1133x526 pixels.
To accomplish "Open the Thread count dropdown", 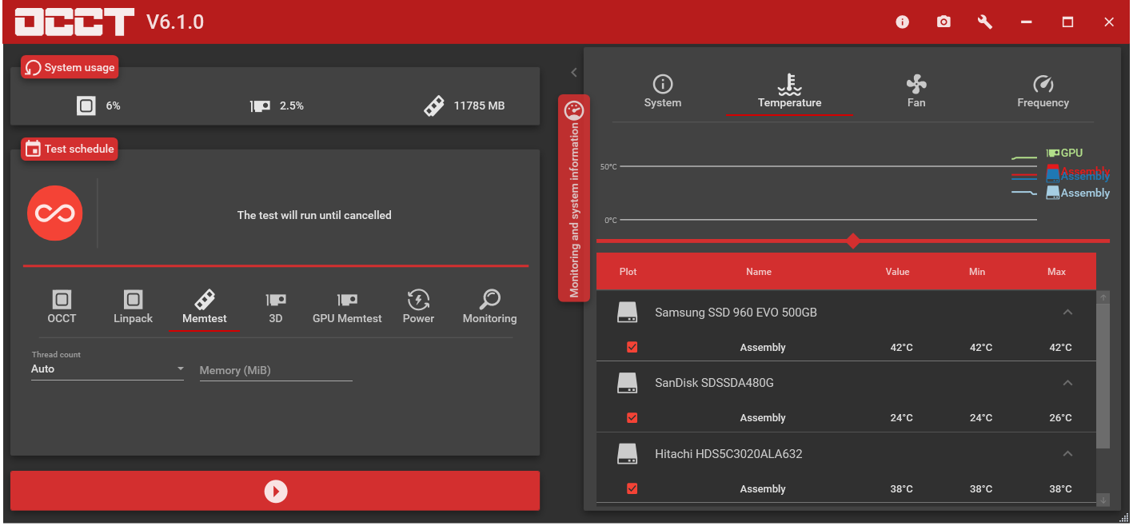I will click(x=181, y=368).
